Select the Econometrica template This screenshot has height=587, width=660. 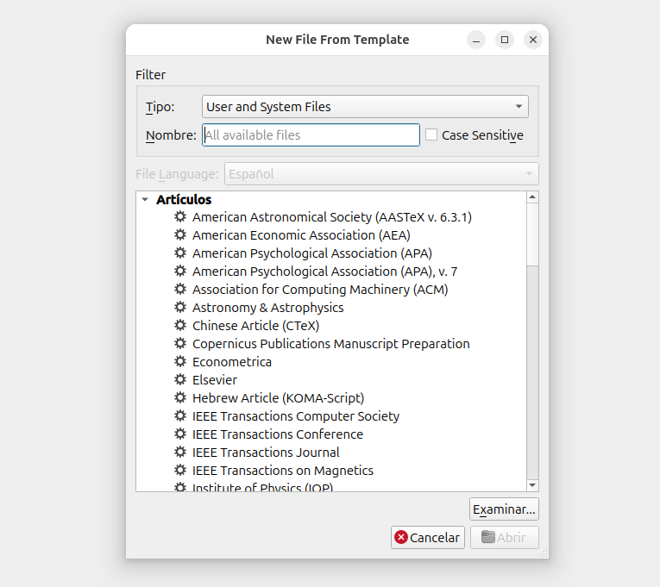point(232,362)
